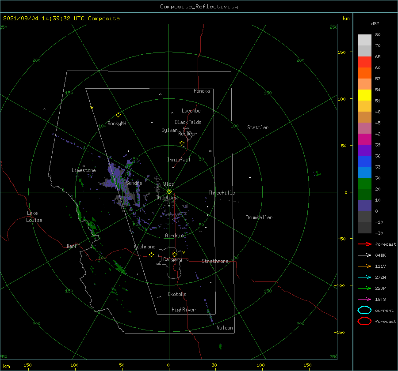Click the Composite_Reflectivity title
The width and height of the screenshot is (398, 371).
tap(199, 7)
